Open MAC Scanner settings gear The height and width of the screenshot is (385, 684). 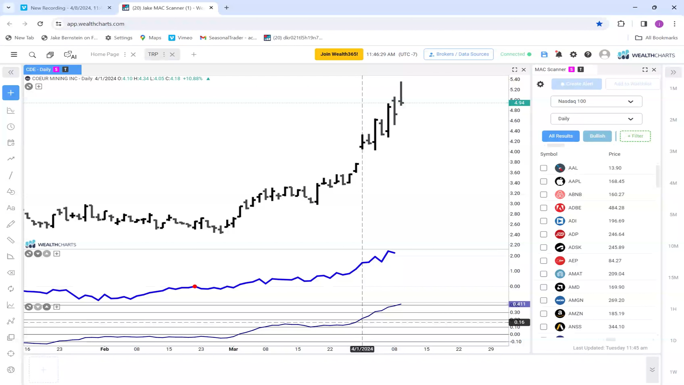pyautogui.click(x=540, y=84)
